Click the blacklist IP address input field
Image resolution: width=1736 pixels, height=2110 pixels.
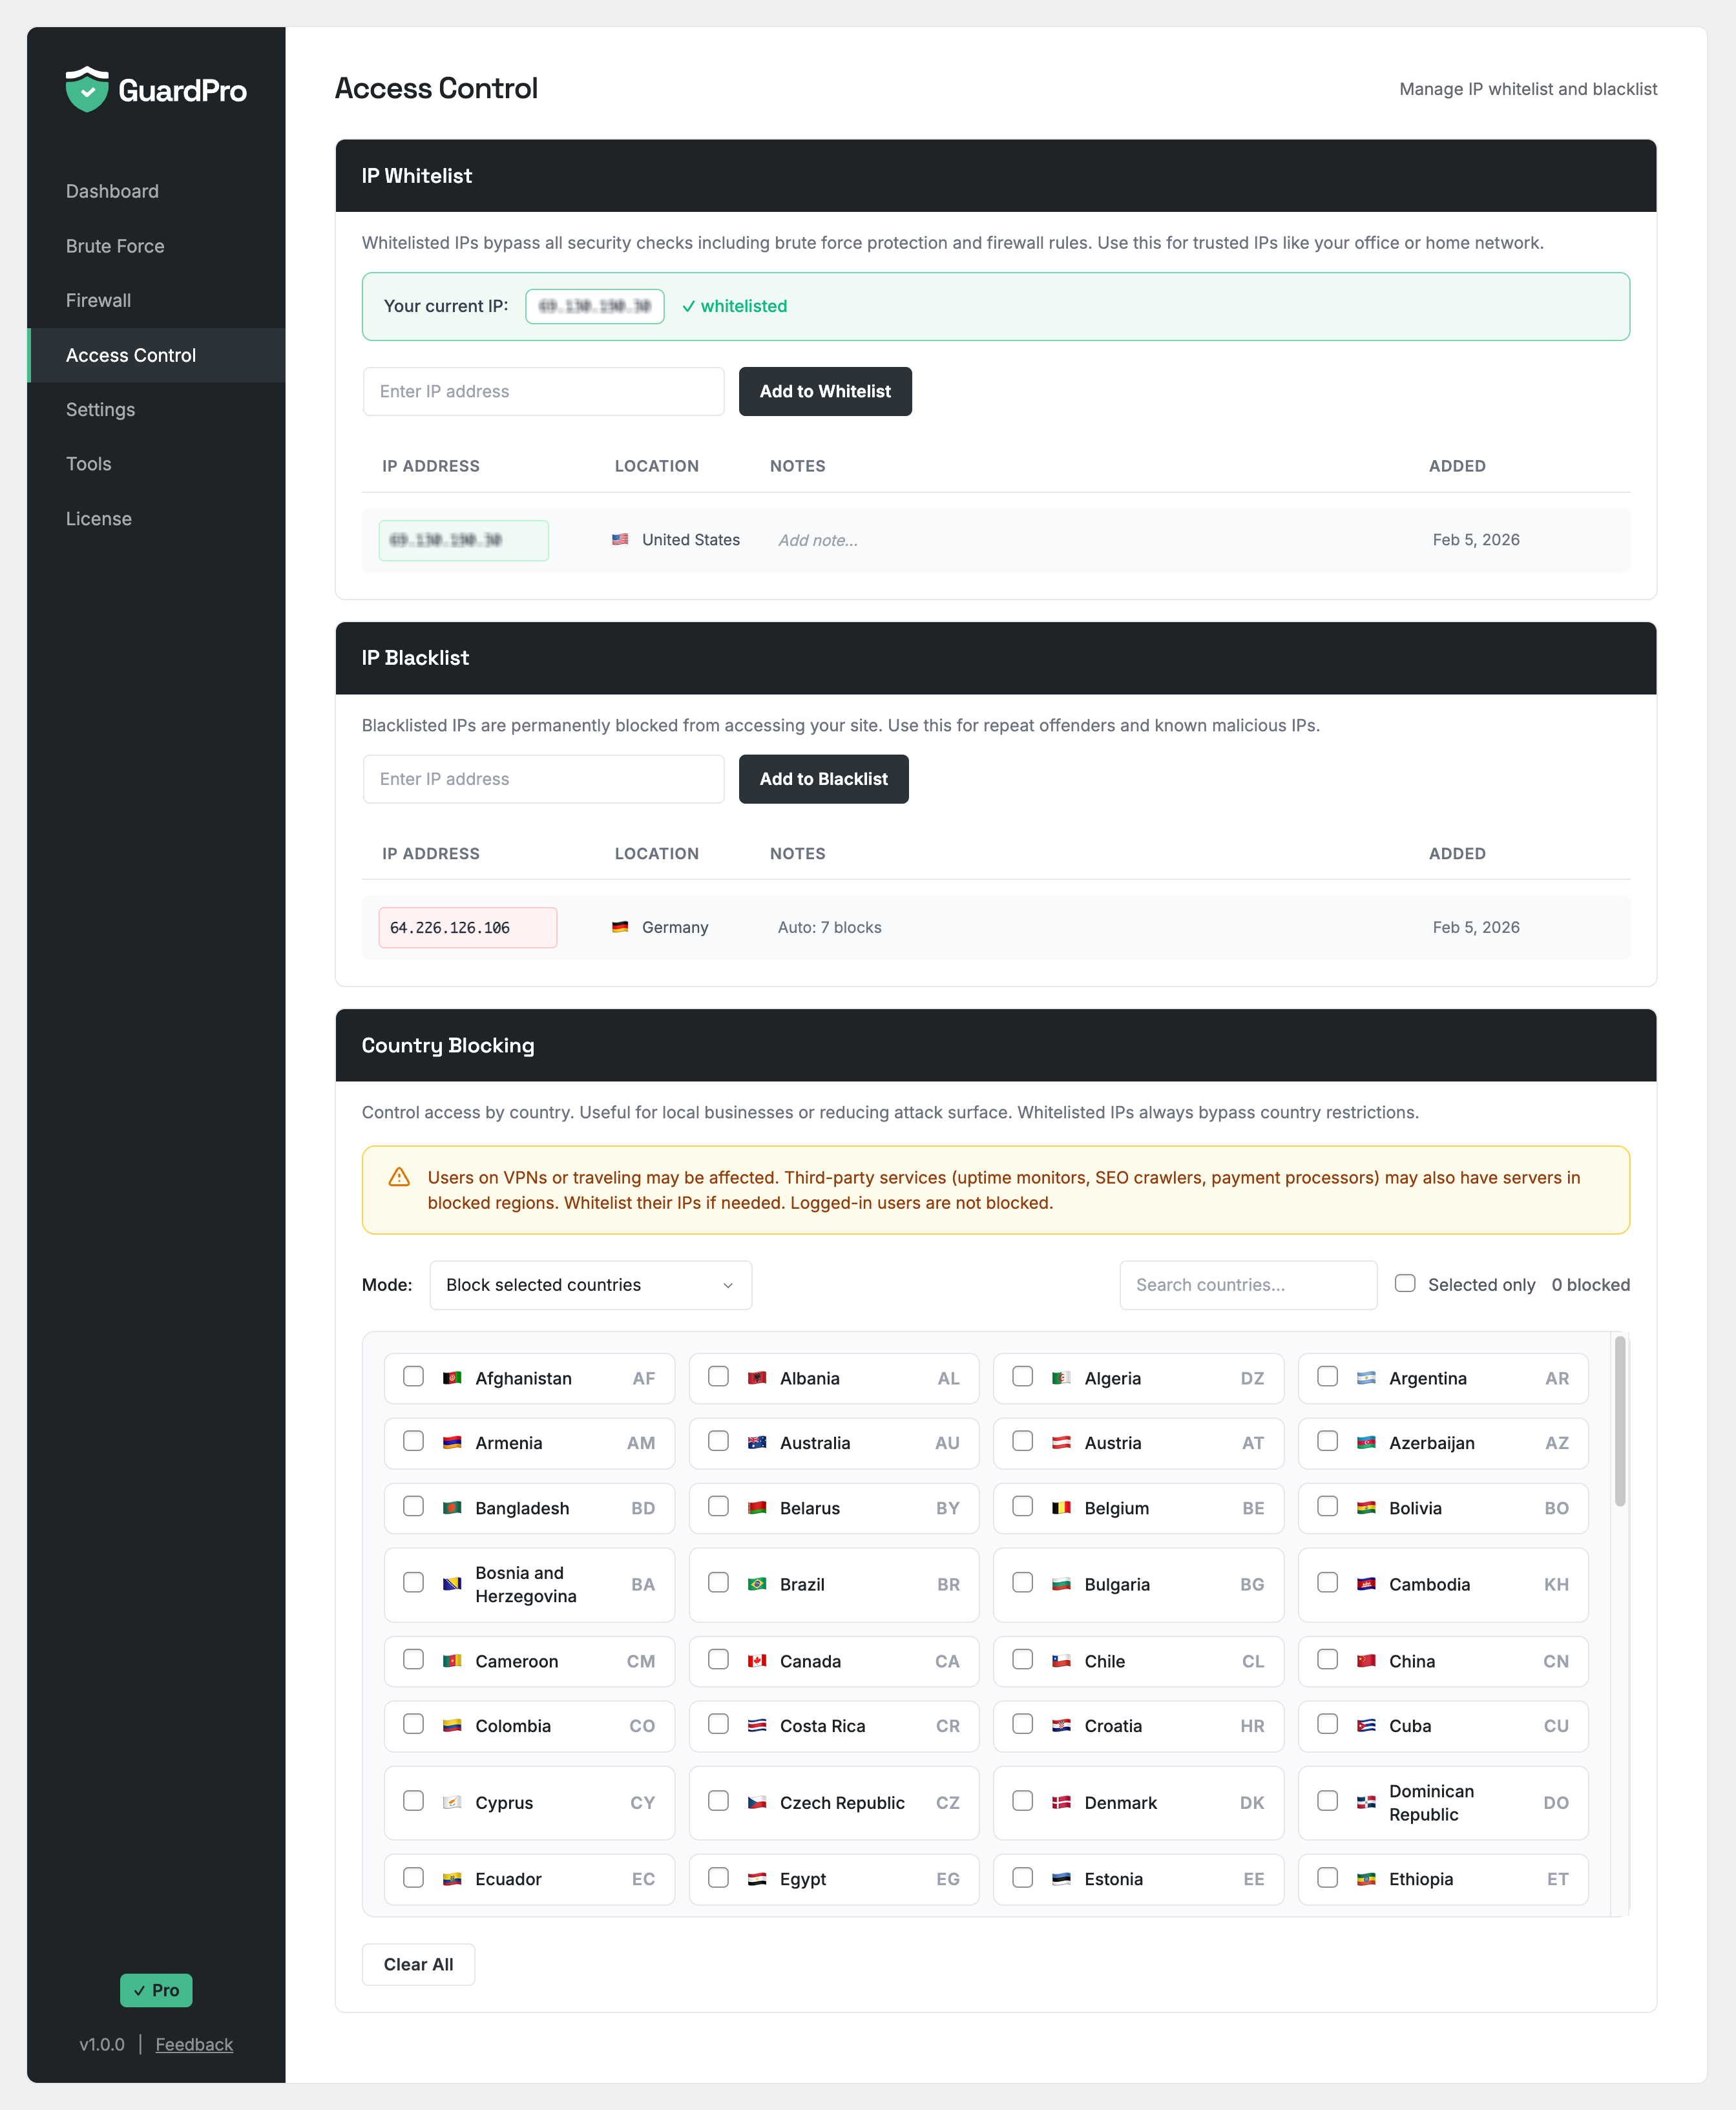tap(543, 779)
